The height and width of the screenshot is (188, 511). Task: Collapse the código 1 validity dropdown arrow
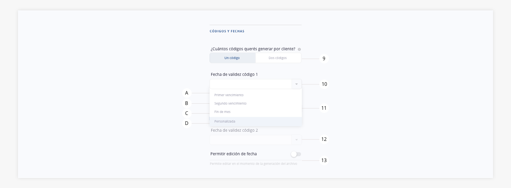tap(297, 84)
